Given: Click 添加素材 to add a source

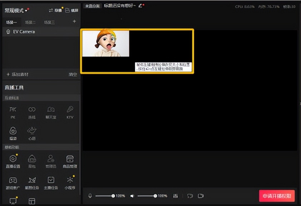Looking at the screenshot, I should click(x=17, y=74).
